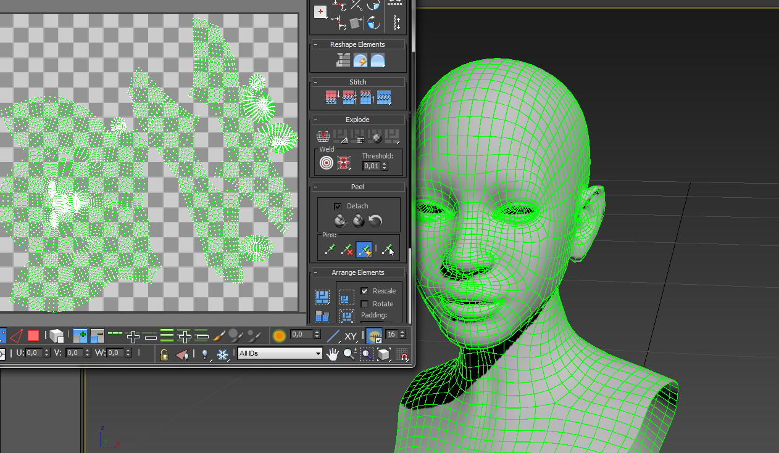Click the orange soft selection falloff swatch
Viewport: 779px width, 453px height.
(x=279, y=336)
